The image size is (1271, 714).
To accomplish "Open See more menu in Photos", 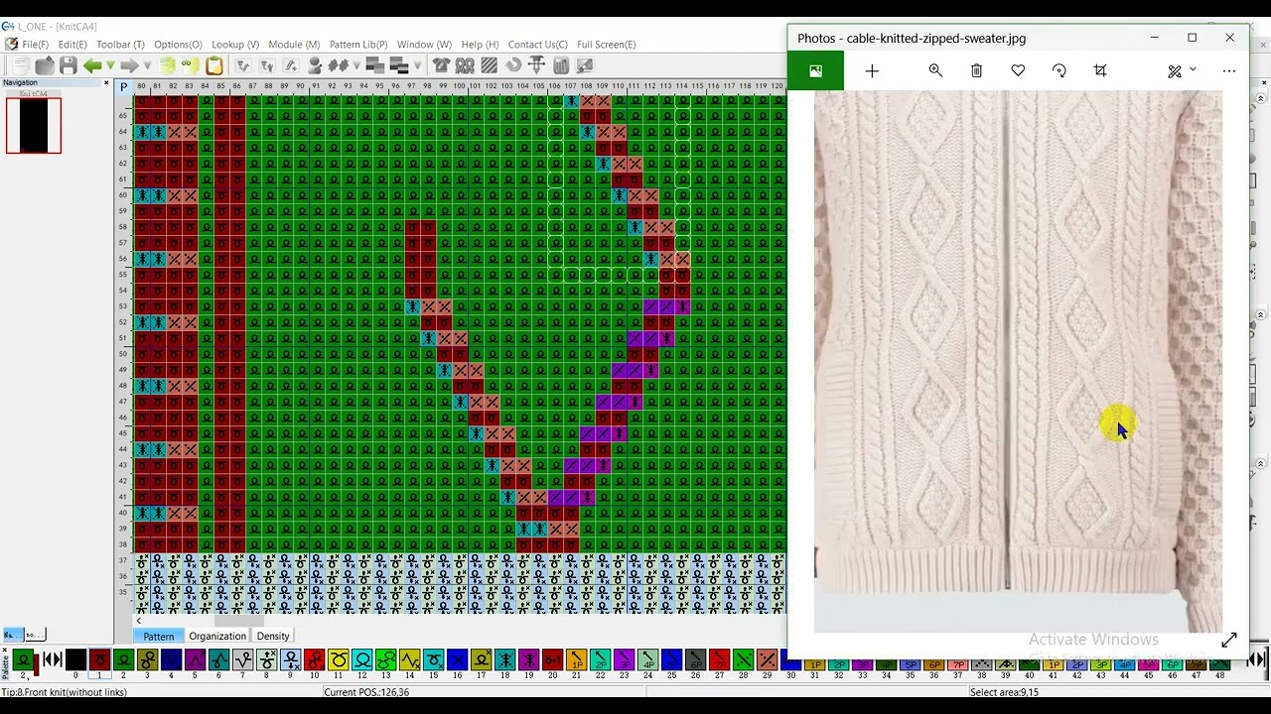I will [x=1229, y=70].
